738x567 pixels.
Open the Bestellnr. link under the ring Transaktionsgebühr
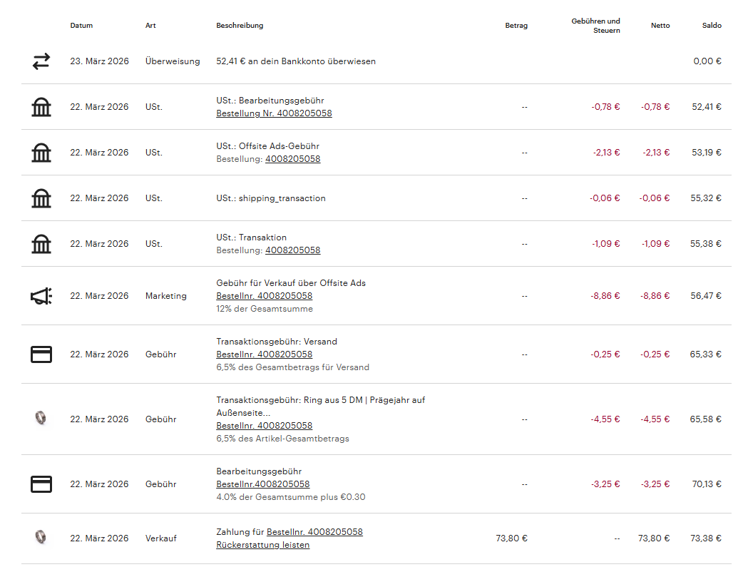point(264,426)
